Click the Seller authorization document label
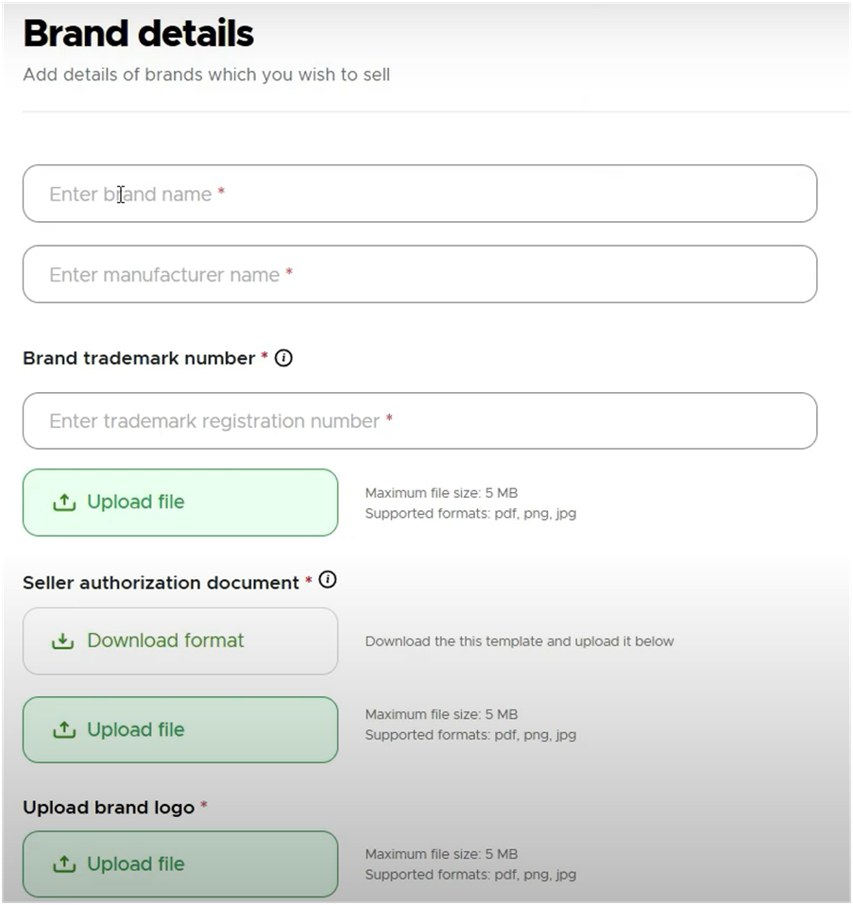 tap(161, 583)
